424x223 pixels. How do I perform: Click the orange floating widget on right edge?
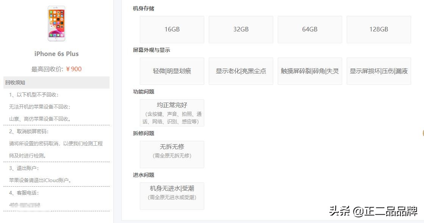(422, 133)
